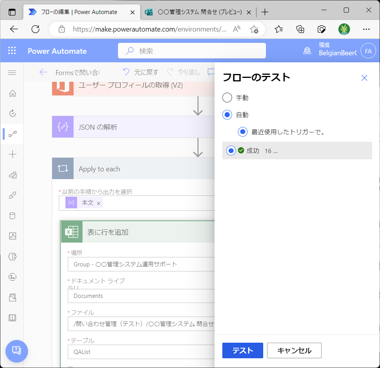Select the 自動 radio option

click(227, 114)
